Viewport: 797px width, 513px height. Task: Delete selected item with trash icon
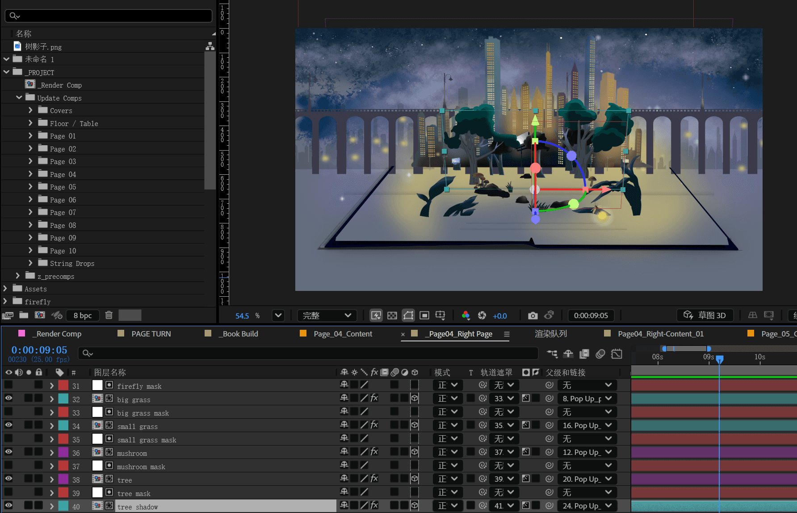pyautogui.click(x=109, y=315)
